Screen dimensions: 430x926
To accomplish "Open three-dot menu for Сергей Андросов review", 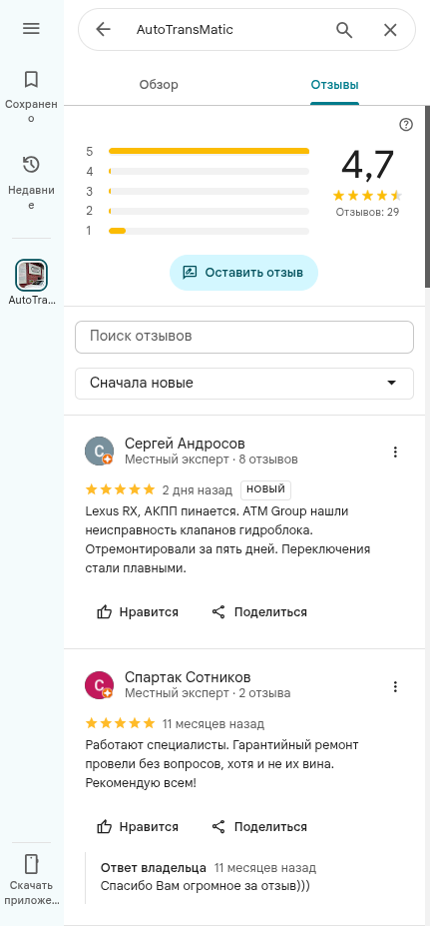I will [x=395, y=452].
